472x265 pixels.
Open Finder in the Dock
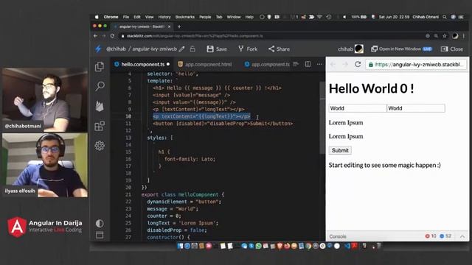[180, 246]
